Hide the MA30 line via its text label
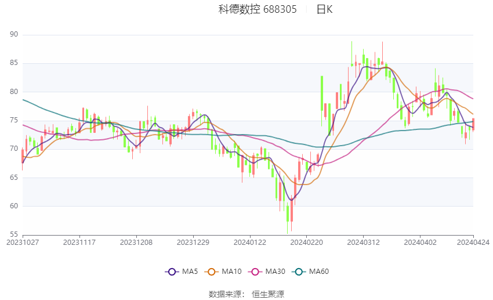 [x=275, y=271]
